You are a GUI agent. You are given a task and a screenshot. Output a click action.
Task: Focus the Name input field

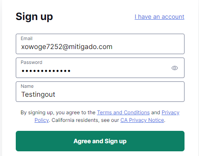pyautogui.click(x=100, y=92)
